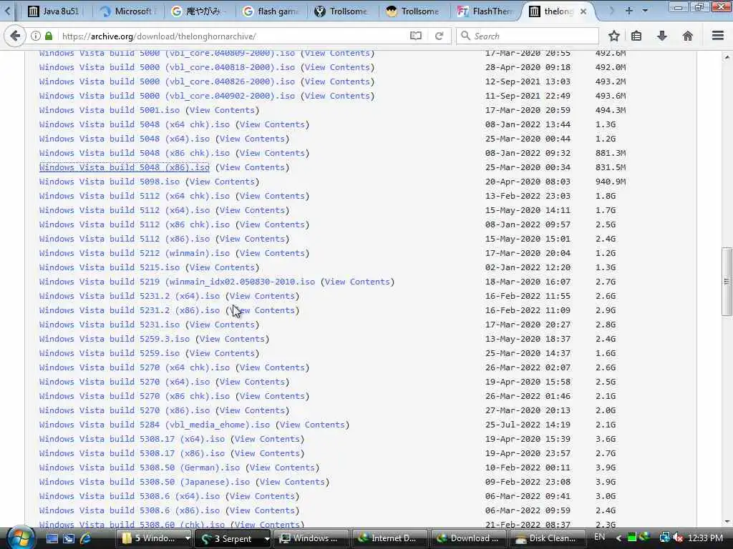Image resolution: width=733 pixels, height=549 pixels.
Task: Open 5 Windows Explorer taskbar group
Action: click(x=150, y=538)
